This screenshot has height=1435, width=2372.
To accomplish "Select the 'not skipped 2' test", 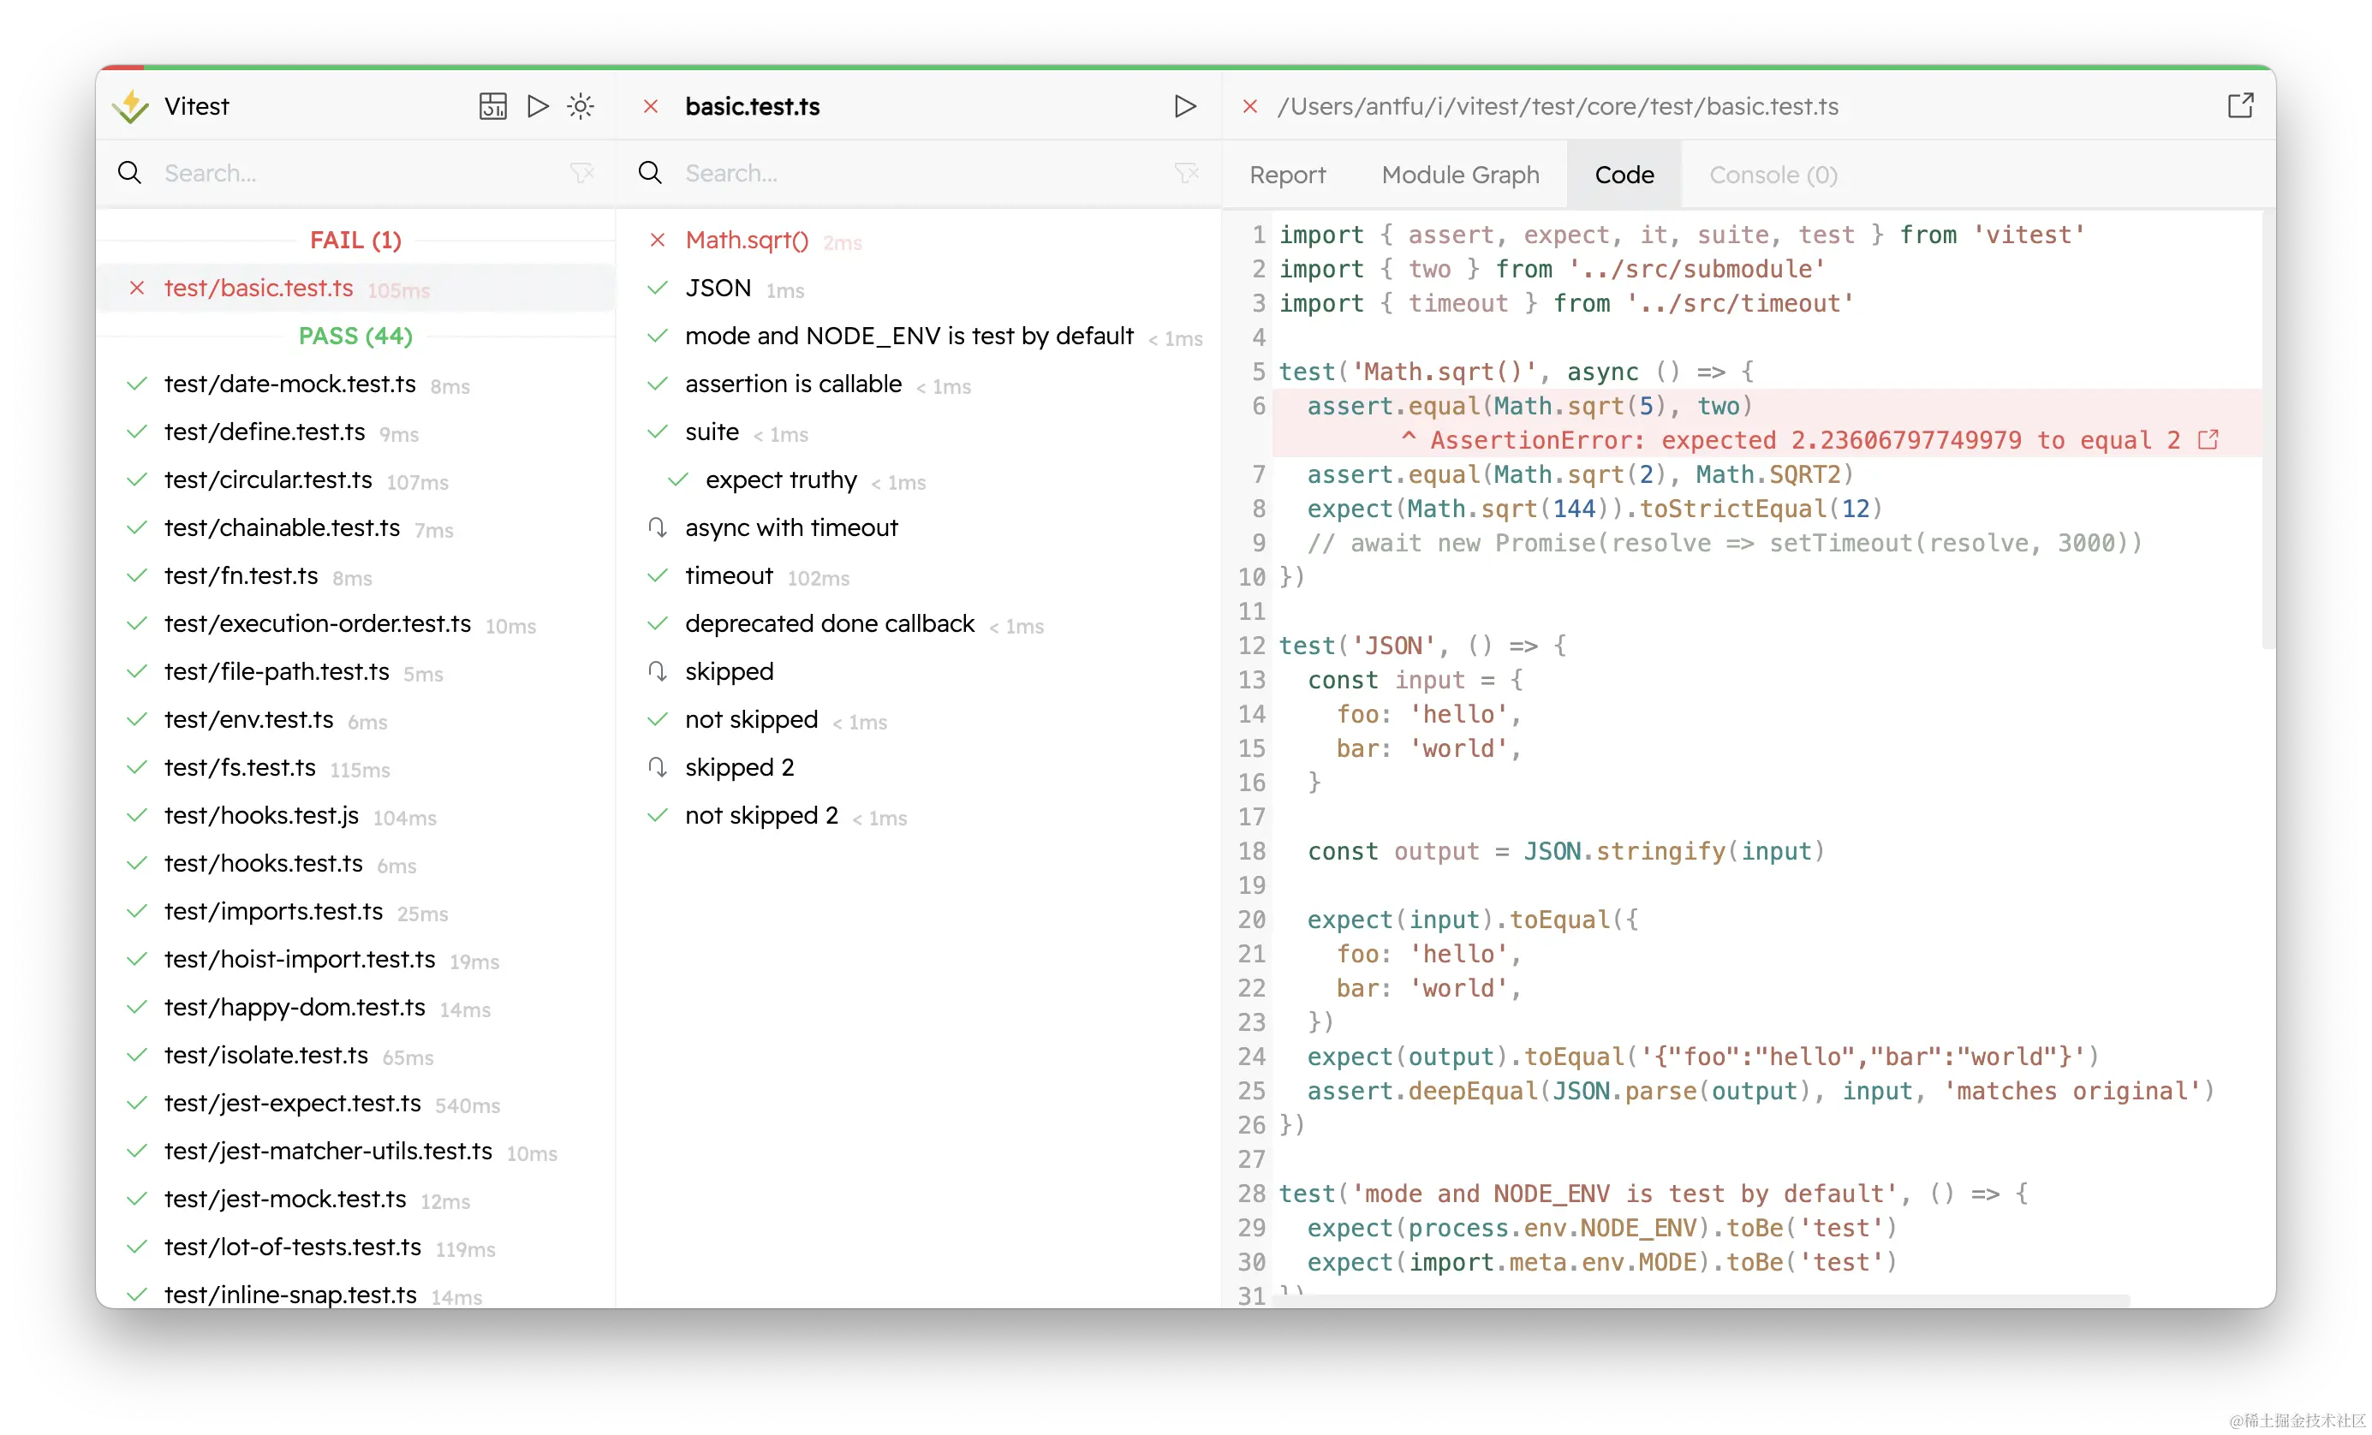I will pyautogui.click(x=920, y=816).
